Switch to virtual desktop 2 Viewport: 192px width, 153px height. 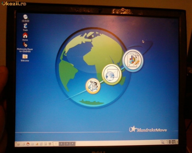pos(61,144)
